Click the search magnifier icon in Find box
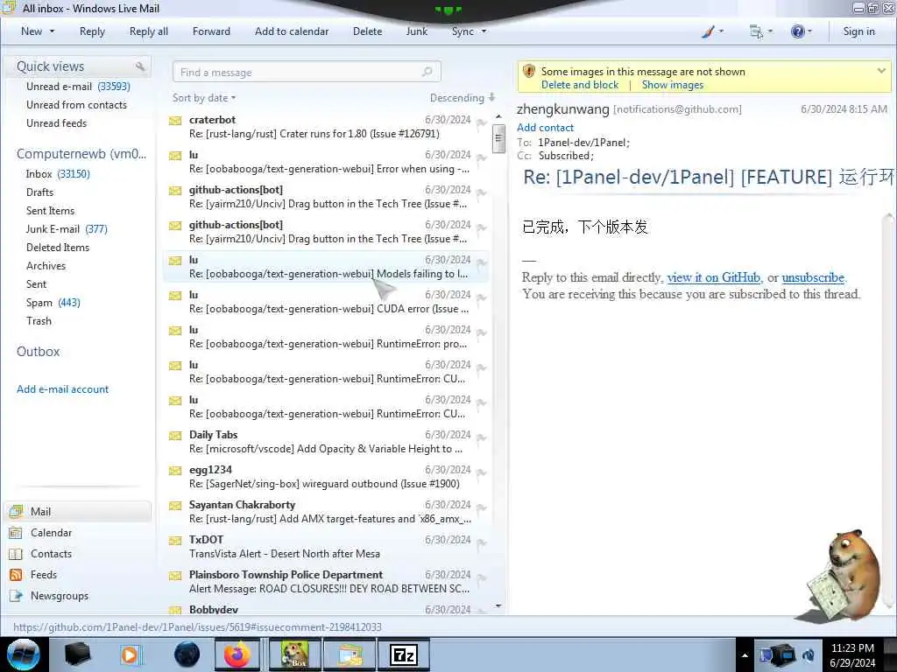 click(427, 72)
